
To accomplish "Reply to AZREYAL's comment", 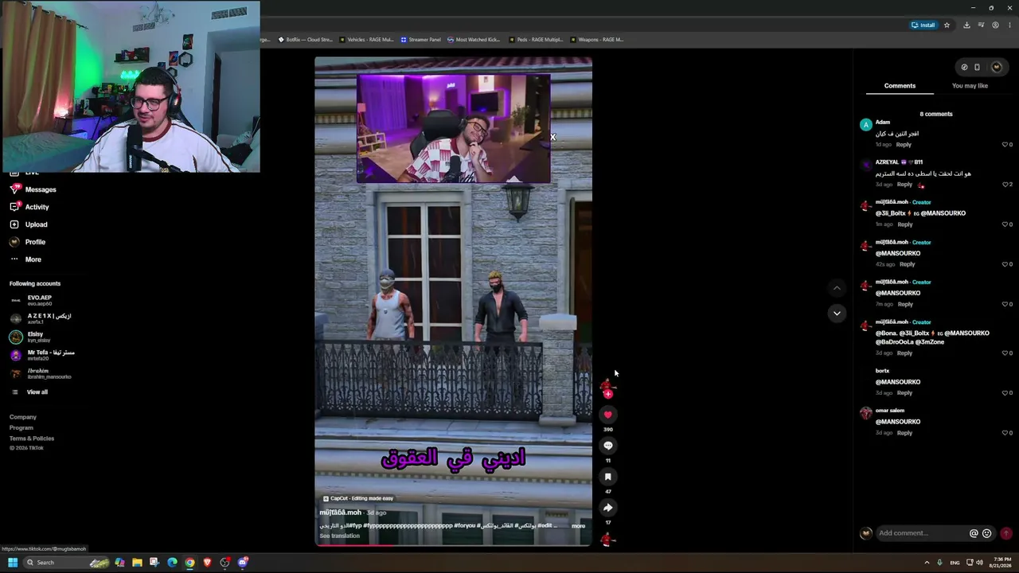I will [904, 185].
